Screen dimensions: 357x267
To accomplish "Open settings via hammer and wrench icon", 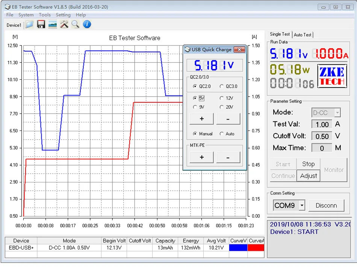I will [x=64, y=24].
